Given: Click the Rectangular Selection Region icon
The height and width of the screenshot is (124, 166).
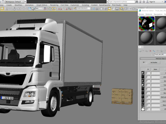Looking at the screenshot, I should click(x=18, y=9).
